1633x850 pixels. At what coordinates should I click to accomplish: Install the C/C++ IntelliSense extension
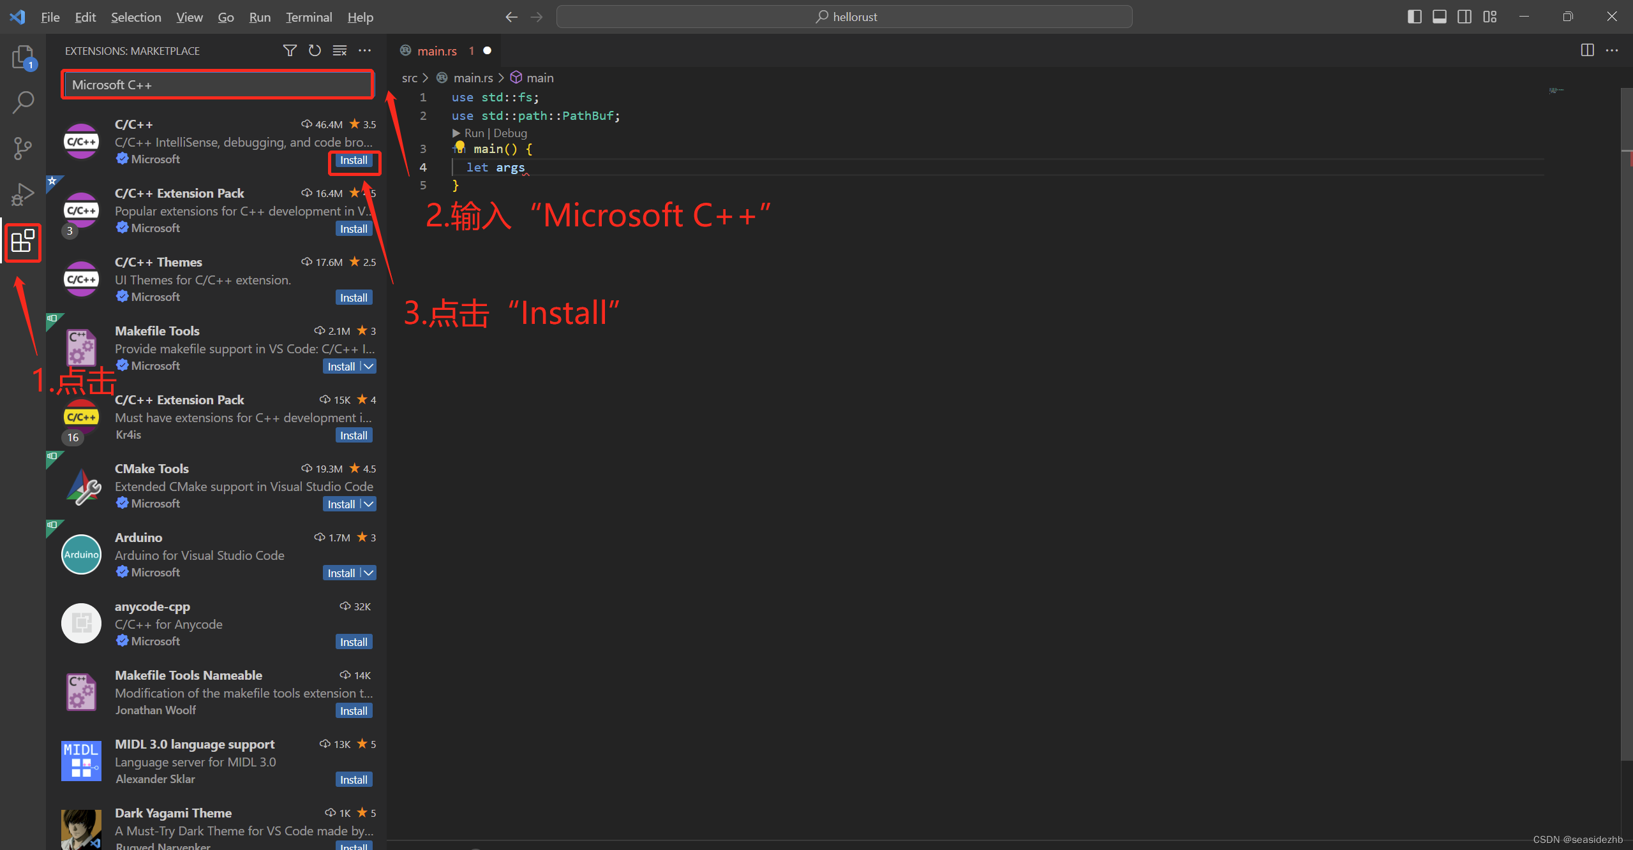pos(354,160)
